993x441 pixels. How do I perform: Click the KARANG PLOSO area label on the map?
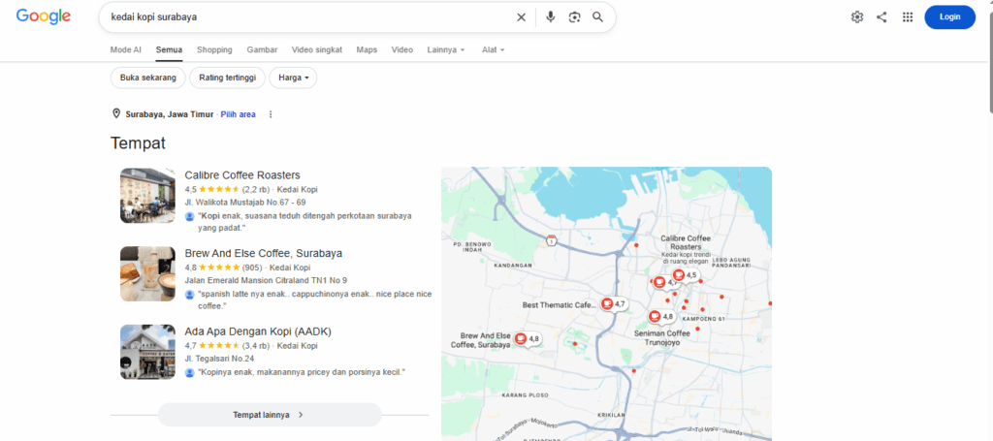tap(523, 395)
